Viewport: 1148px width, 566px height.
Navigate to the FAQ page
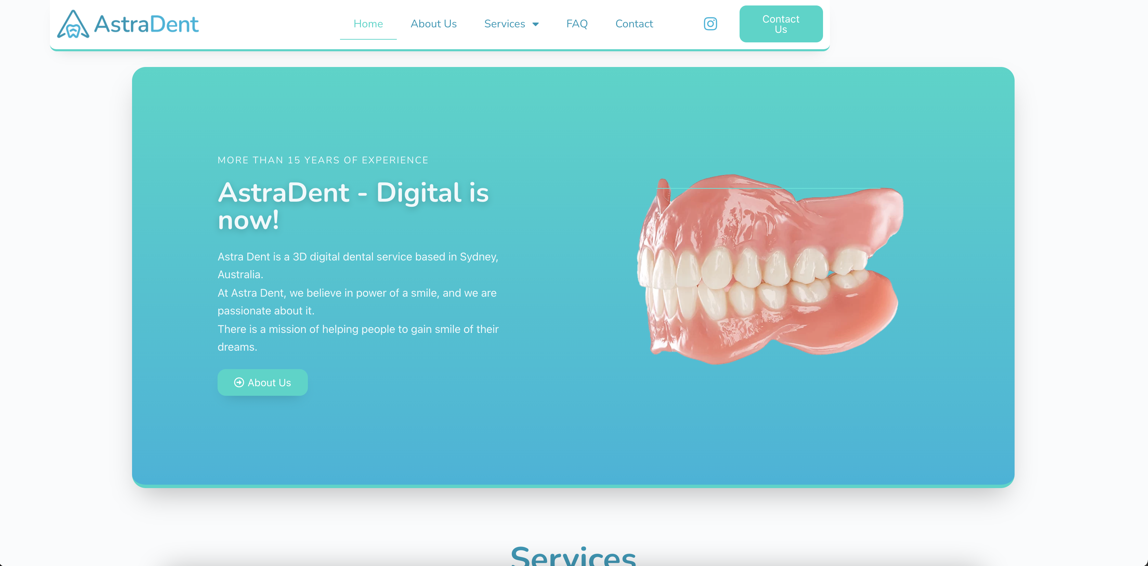tap(577, 24)
